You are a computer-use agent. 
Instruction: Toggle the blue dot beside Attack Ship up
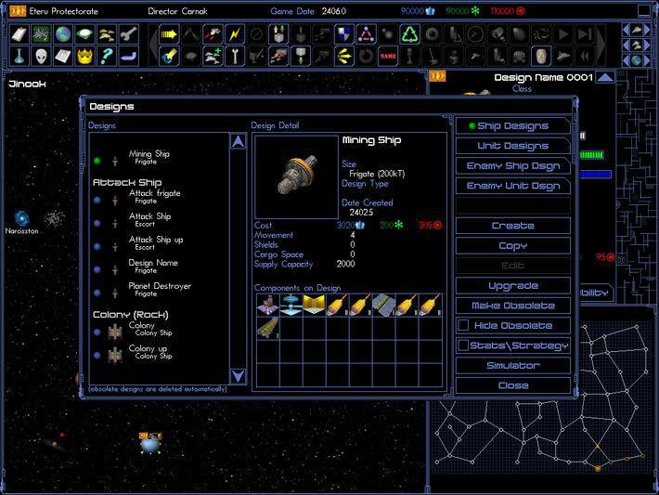pyautogui.click(x=97, y=246)
